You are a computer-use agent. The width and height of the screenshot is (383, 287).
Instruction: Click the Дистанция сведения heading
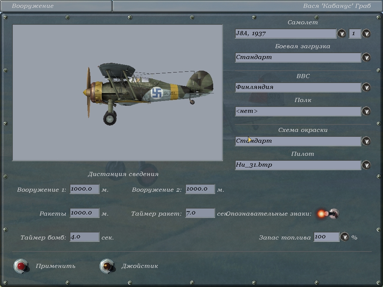coord(123,174)
